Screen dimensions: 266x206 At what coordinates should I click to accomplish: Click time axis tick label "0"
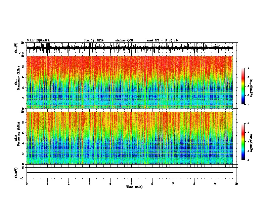(27, 184)
